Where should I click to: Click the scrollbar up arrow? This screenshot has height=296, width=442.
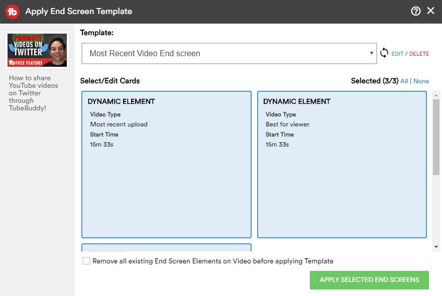coord(436,95)
